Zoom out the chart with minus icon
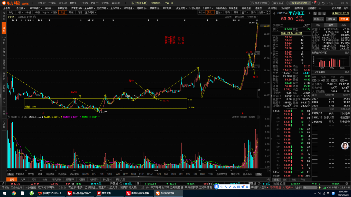The height and width of the screenshot is (197, 351). tap(204, 12)
